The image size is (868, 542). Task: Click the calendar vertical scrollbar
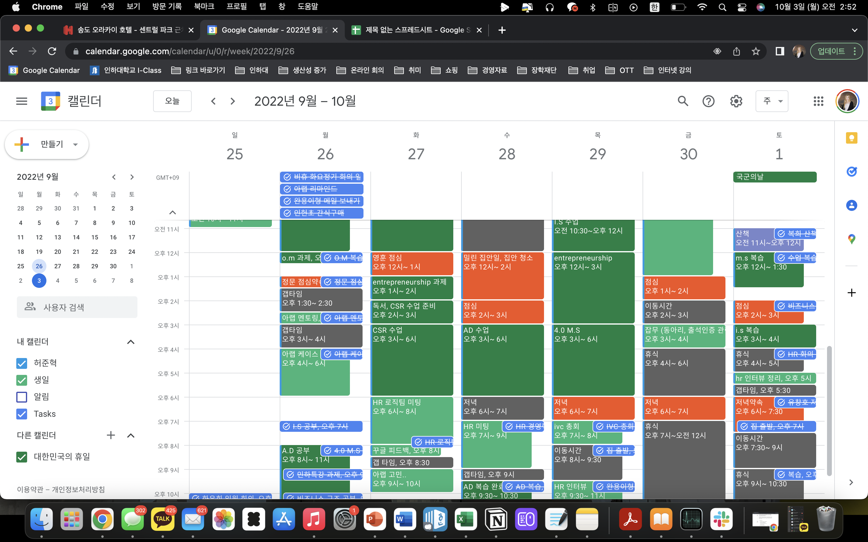pos(829,411)
